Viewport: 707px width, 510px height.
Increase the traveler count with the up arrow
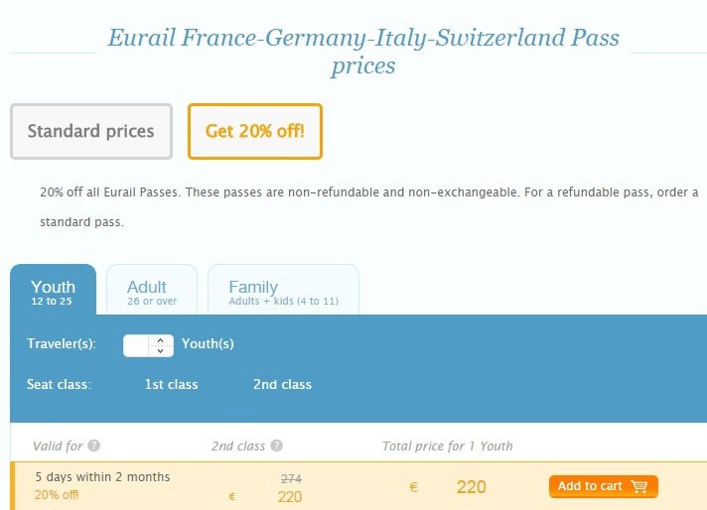click(161, 340)
